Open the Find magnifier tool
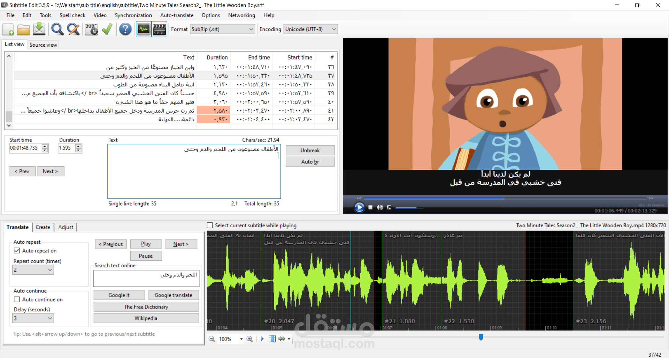This screenshot has width=669, height=358. point(57,29)
